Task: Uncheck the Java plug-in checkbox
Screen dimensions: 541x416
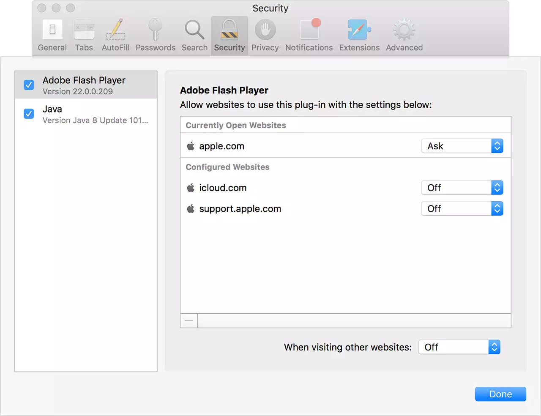Action: point(29,114)
